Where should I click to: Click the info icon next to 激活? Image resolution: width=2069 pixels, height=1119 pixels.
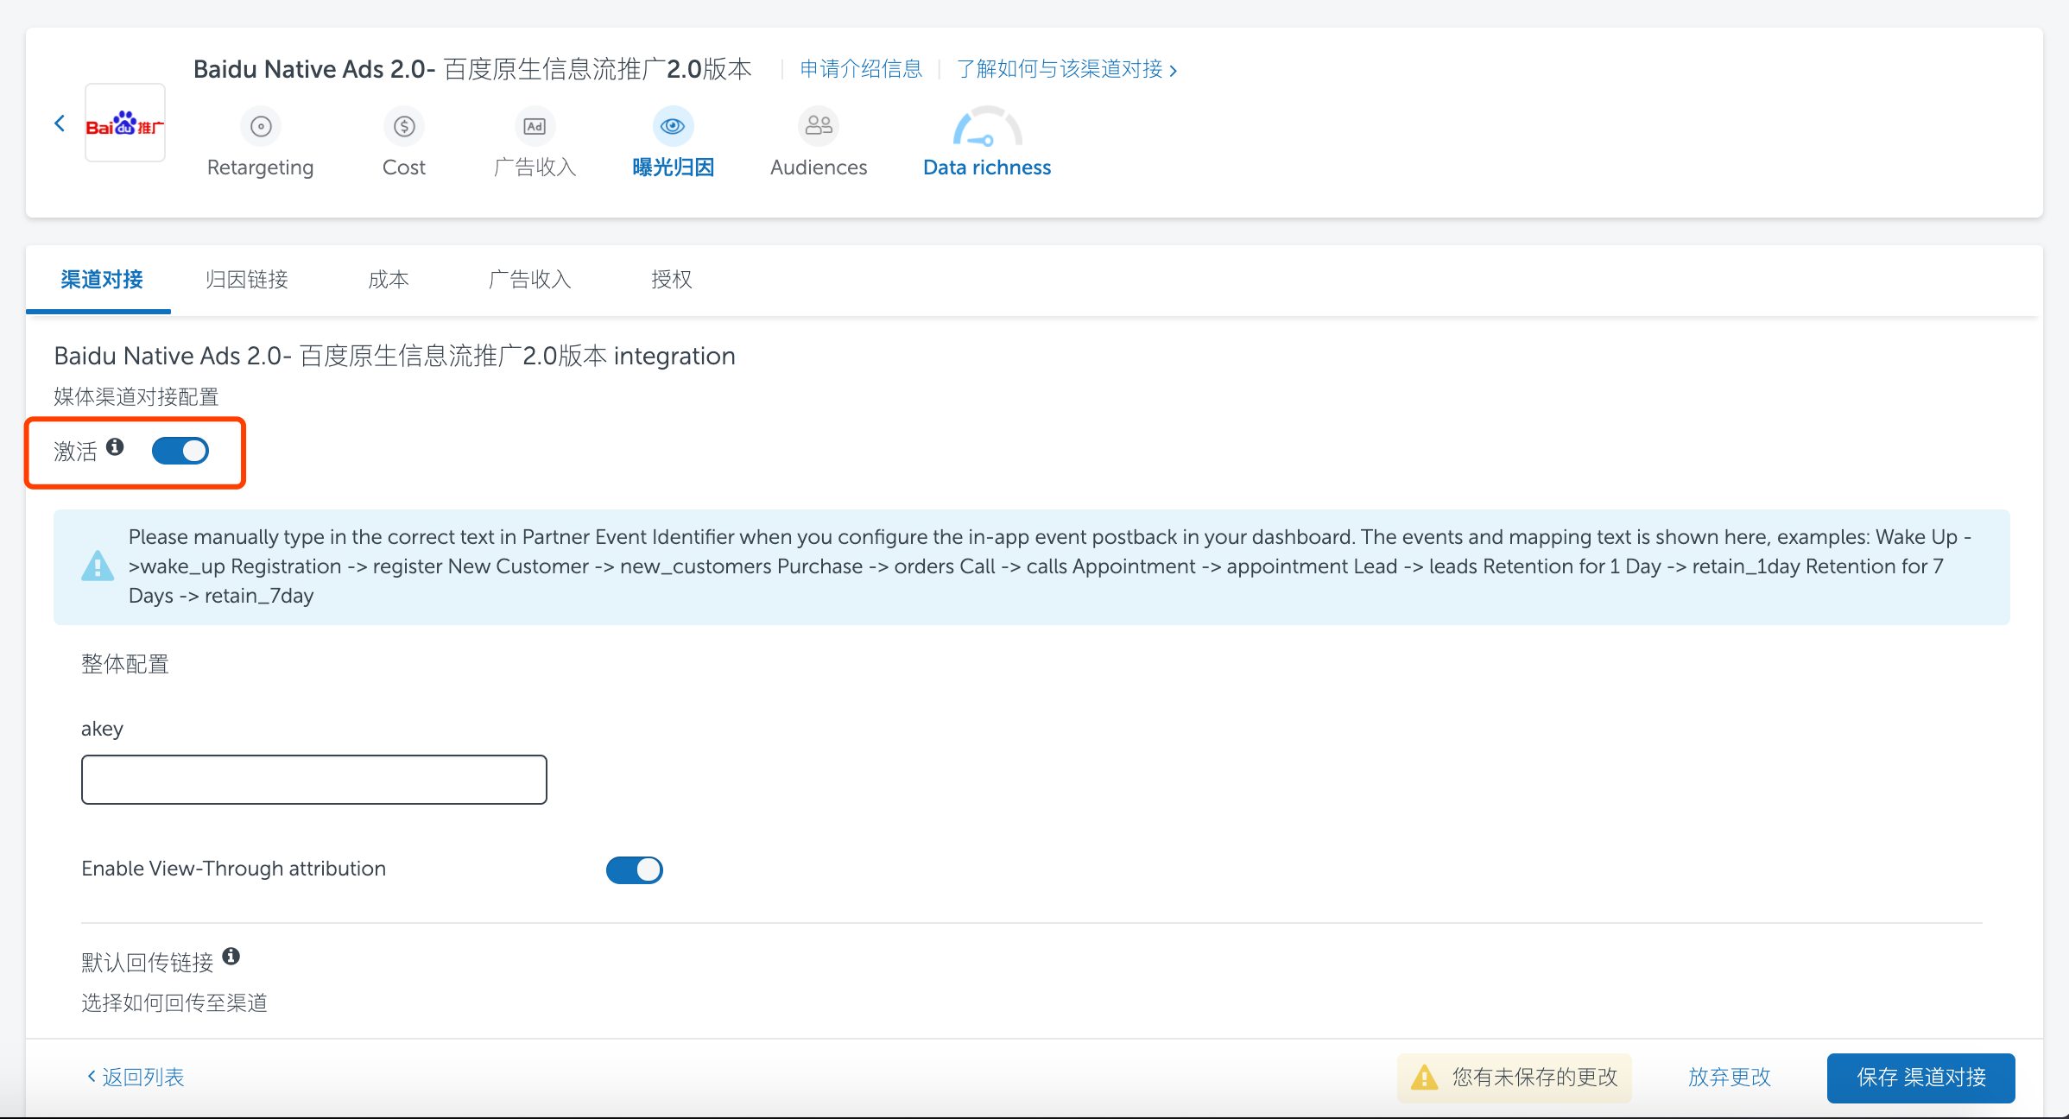[x=115, y=446]
